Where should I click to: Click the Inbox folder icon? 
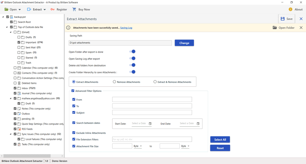pyautogui.click(x=19, y=88)
